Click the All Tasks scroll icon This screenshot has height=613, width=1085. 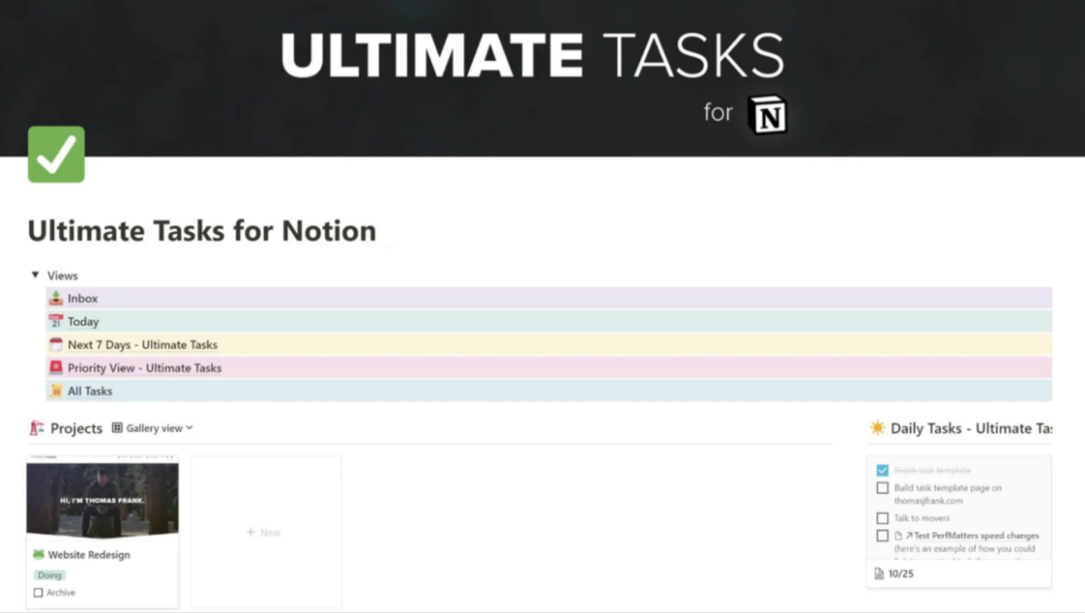coord(55,390)
